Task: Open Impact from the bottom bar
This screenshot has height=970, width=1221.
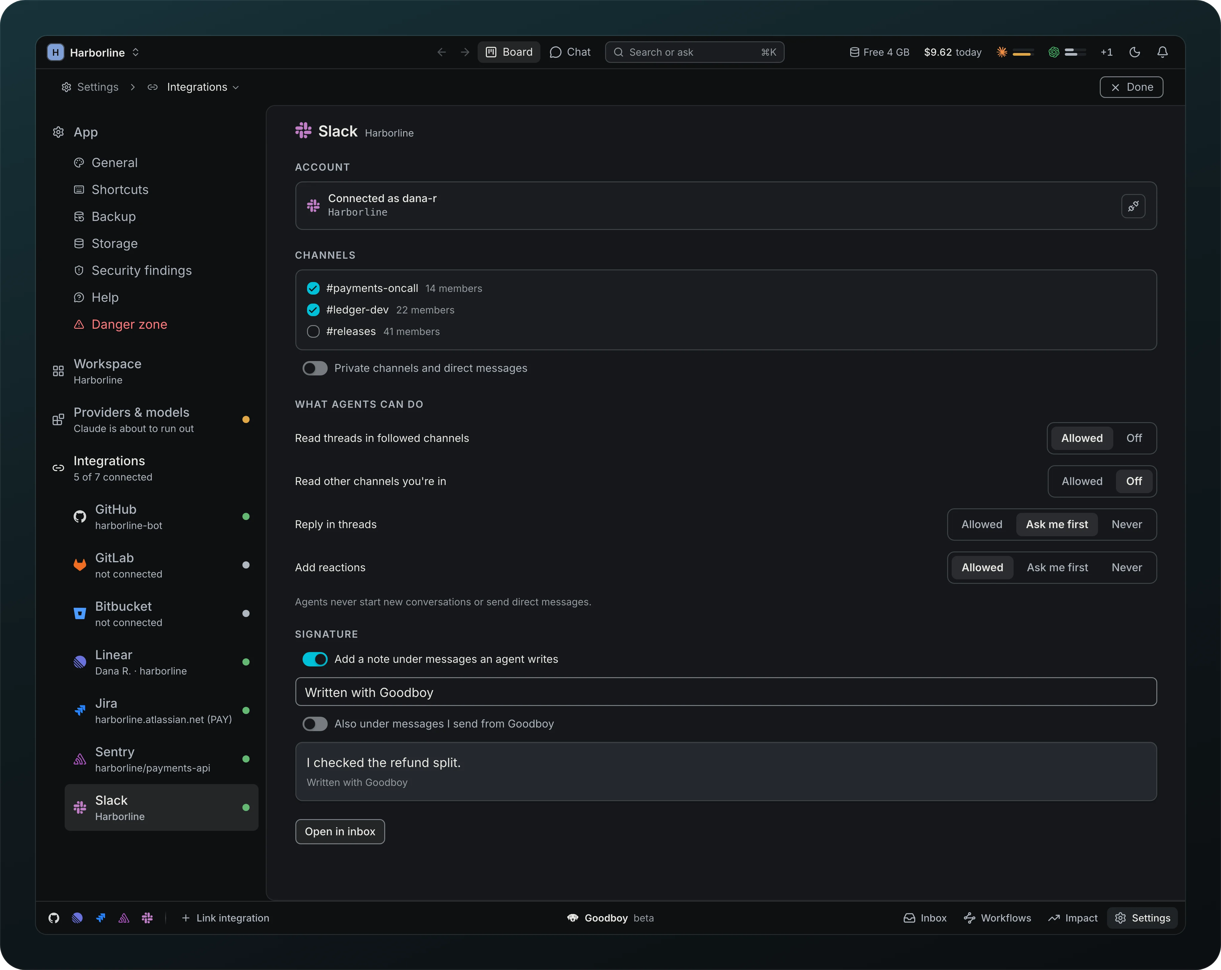Action: (1073, 918)
